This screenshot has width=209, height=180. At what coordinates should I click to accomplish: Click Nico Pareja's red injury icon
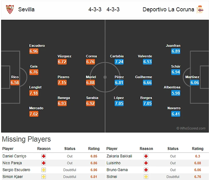pos(44,163)
